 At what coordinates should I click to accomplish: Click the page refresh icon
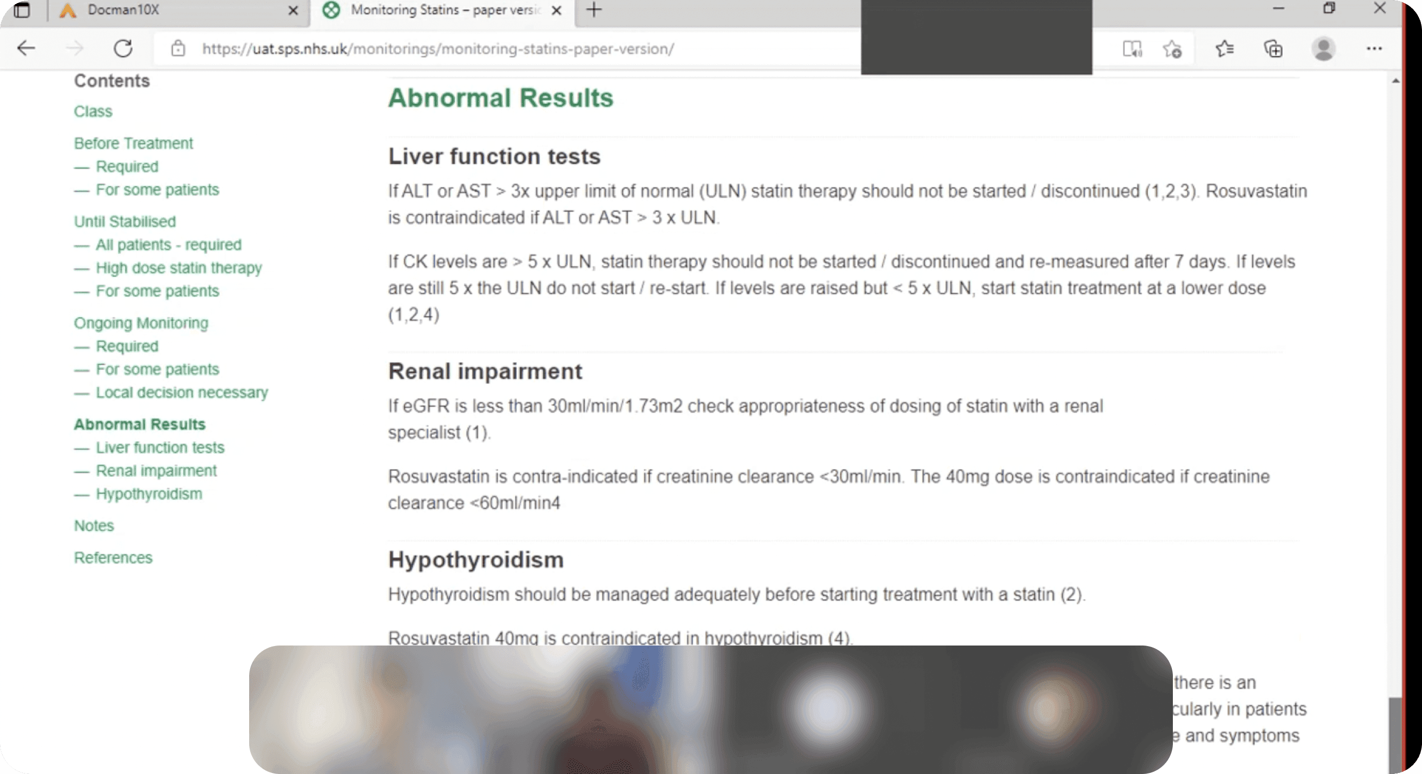click(123, 49)
